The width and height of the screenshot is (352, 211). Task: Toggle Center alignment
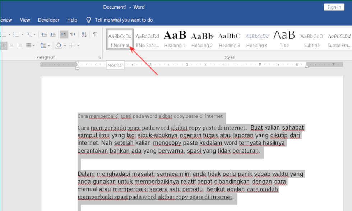11,46
